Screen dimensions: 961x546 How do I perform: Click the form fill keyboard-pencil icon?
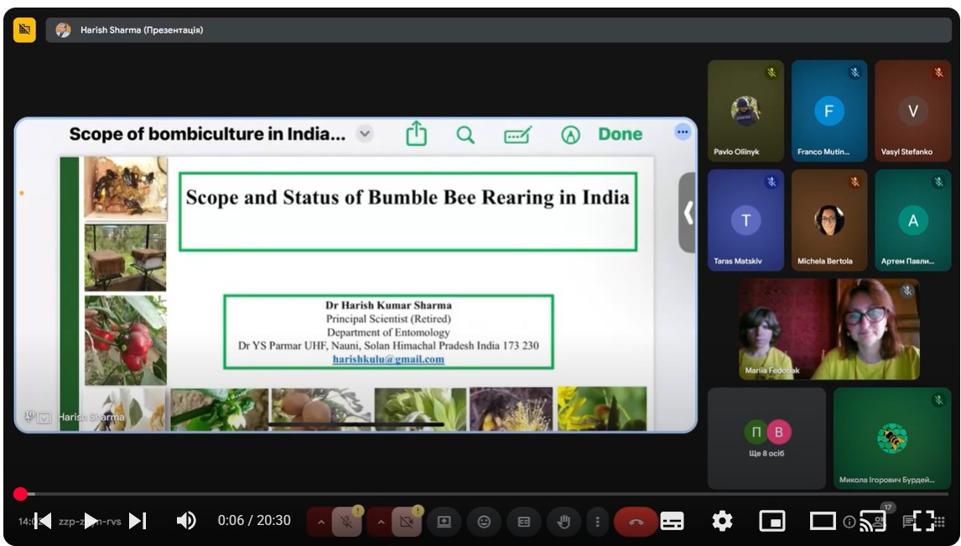(518, 135)
